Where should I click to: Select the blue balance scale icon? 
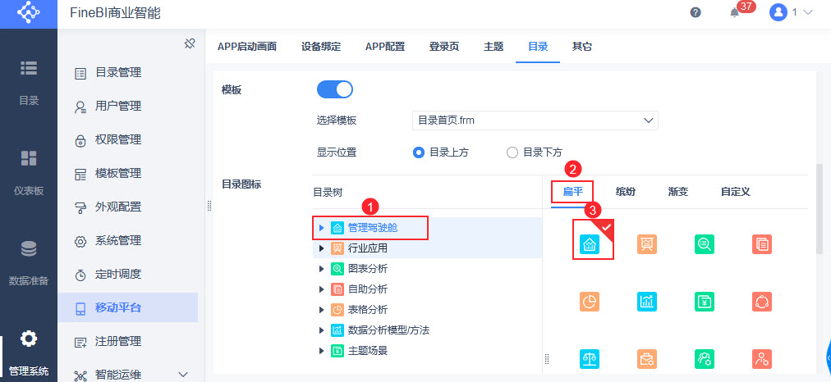coord(589,358)
